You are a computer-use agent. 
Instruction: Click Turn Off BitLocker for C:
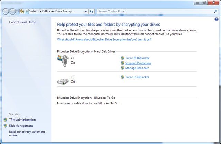tap(137, 58)
